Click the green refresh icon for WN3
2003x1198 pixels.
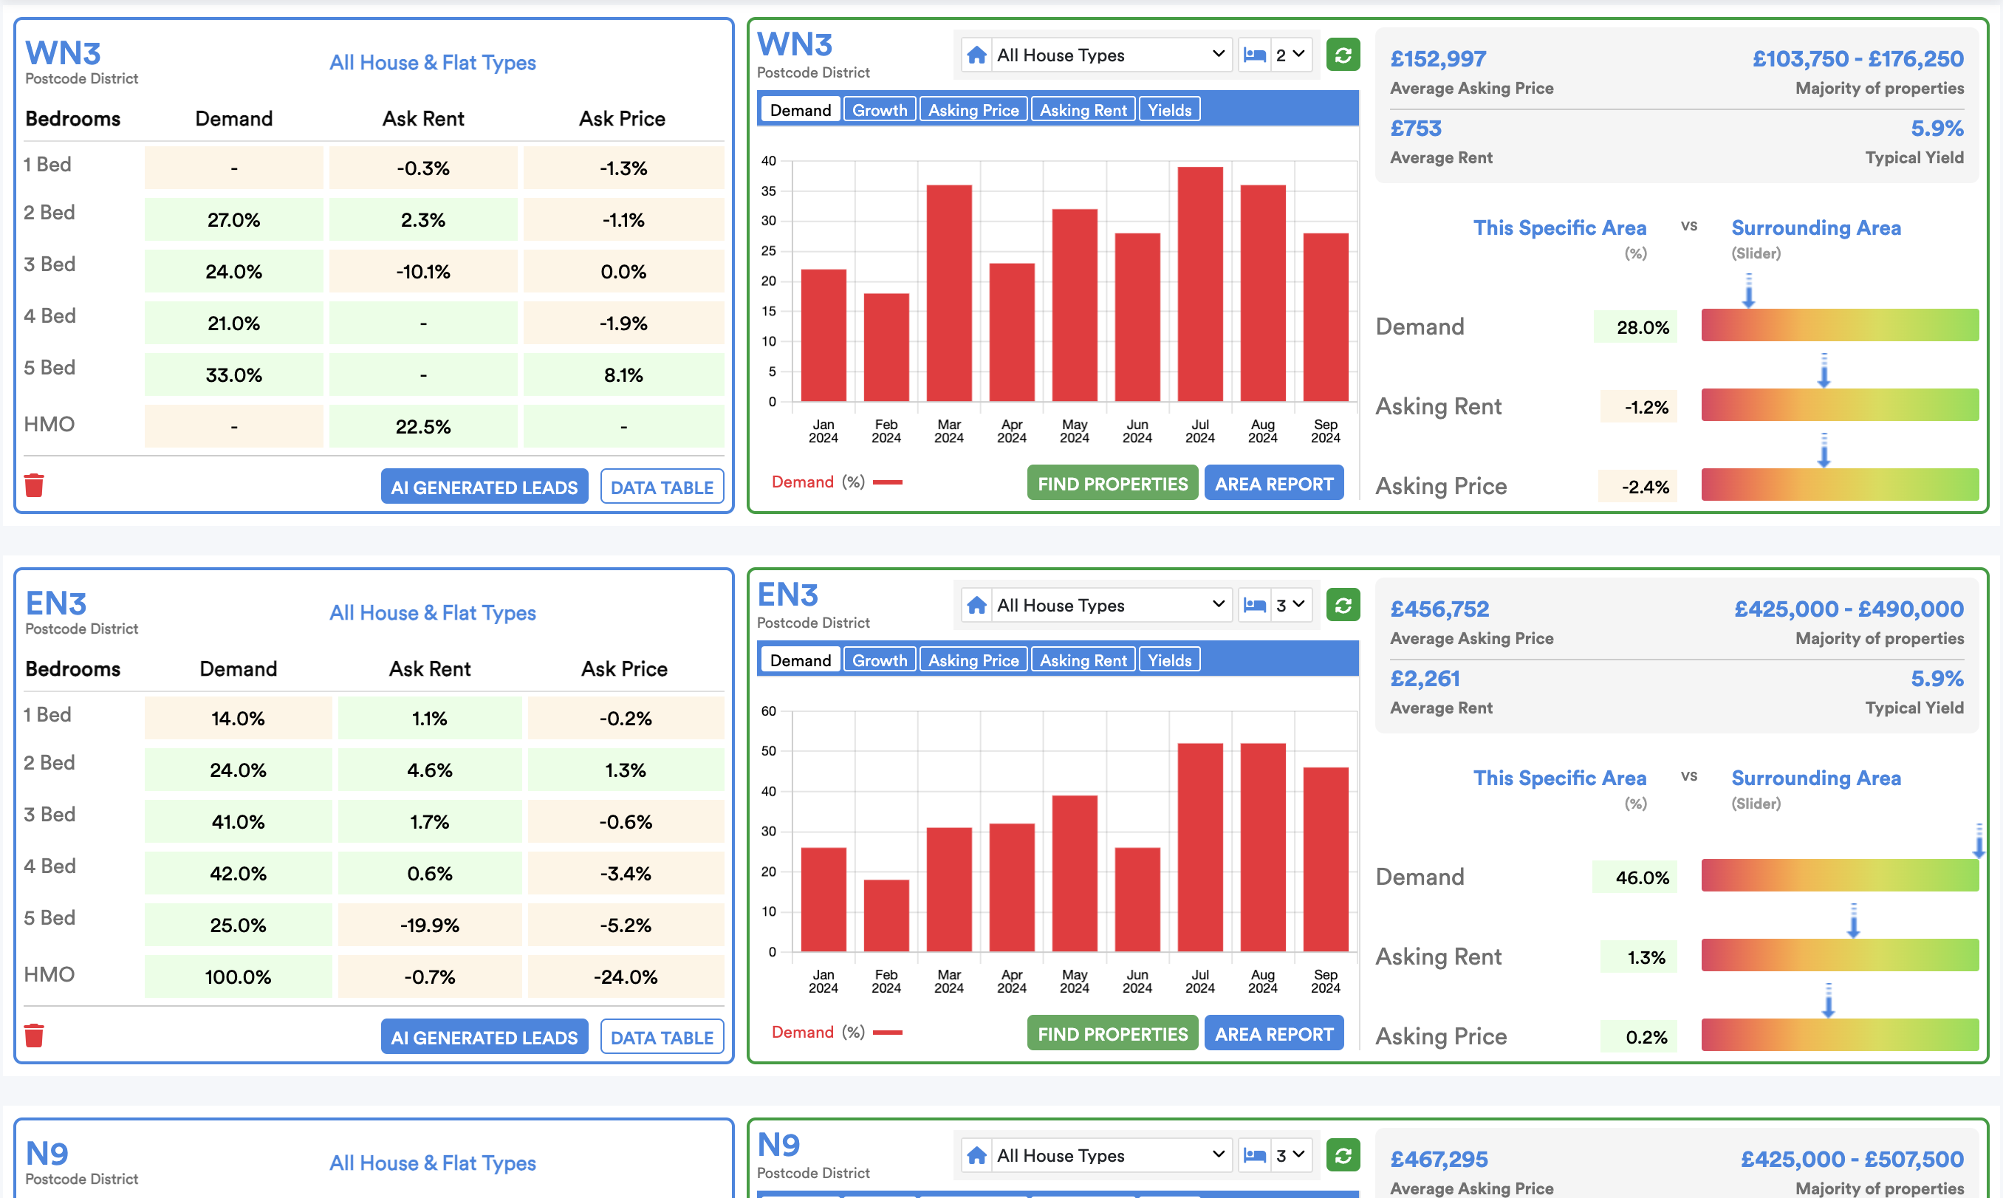(x=1343, y=55)
